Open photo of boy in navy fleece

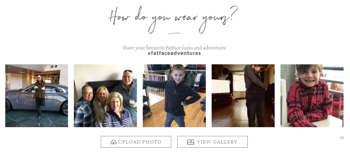pos(174,96)
